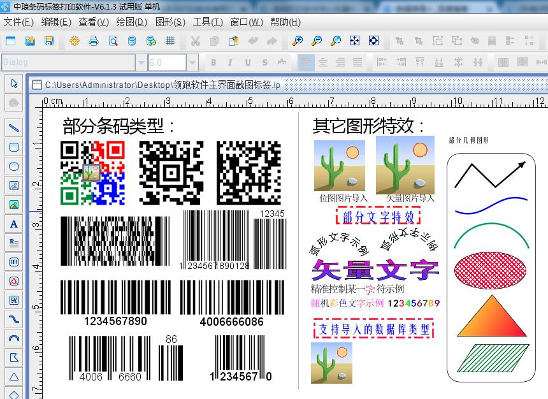Viewport: 548px width, 399px height.
Task: Click the Dialog font name field
Action: tap(69, 62)
